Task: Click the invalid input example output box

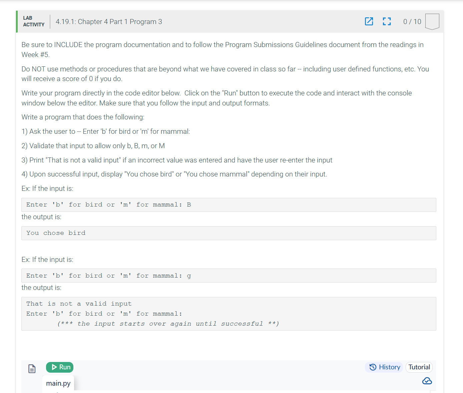Action: click(x=229, y=314)
